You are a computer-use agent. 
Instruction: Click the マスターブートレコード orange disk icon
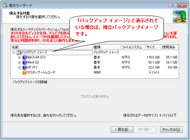(x=25, y=73)
